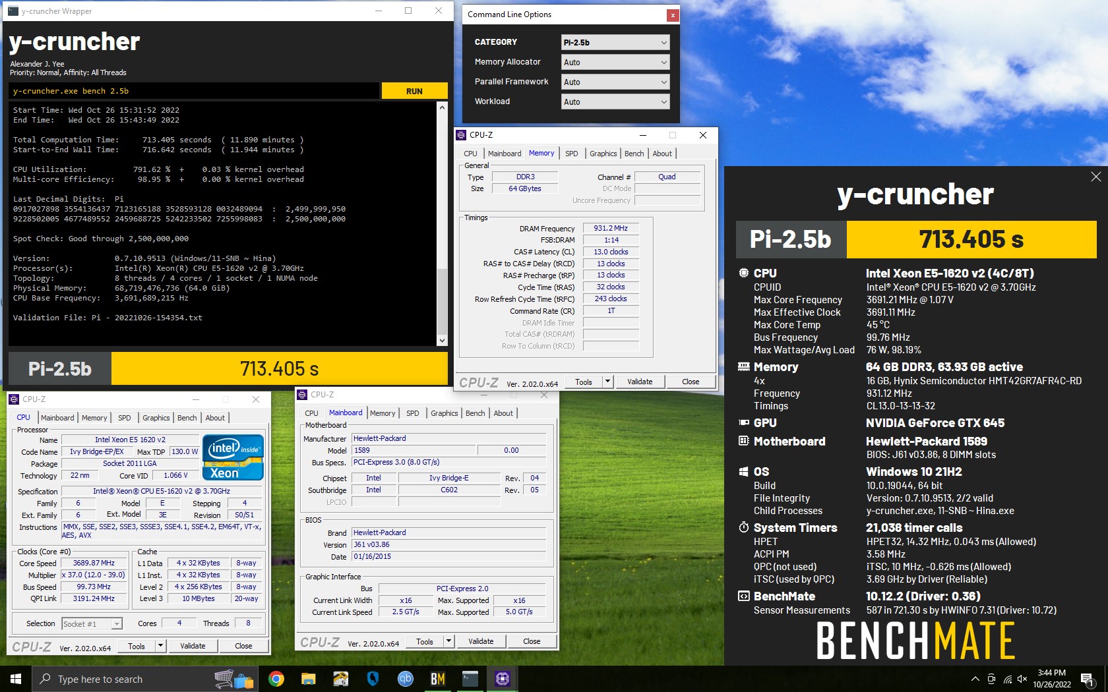
Task: Expand Tools arrow in CPU-Z Mainboard window
Action: 448,641
